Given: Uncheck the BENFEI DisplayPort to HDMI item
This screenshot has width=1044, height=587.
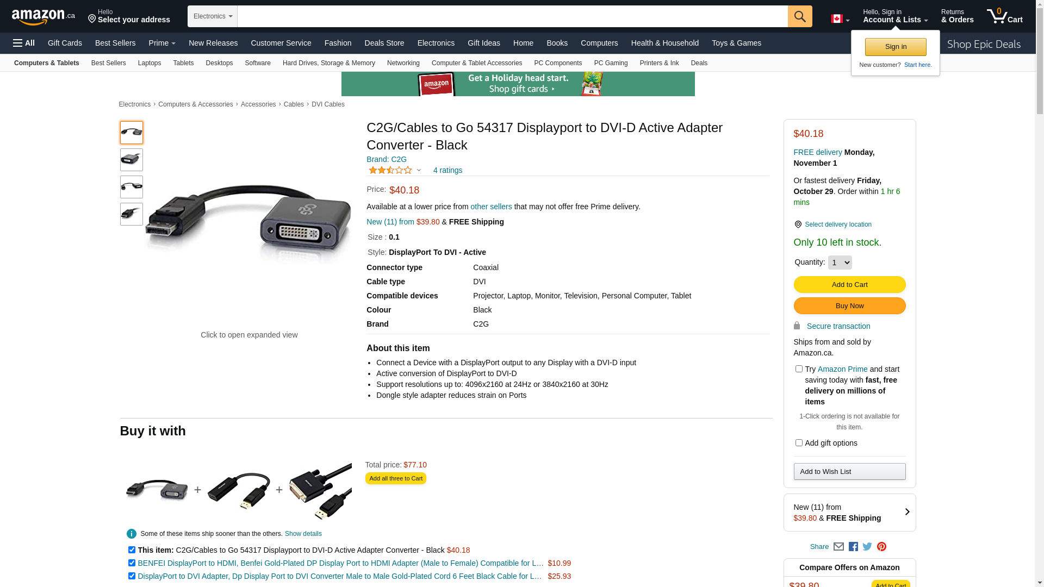Looking at the screenshot, I should [132, 563].
